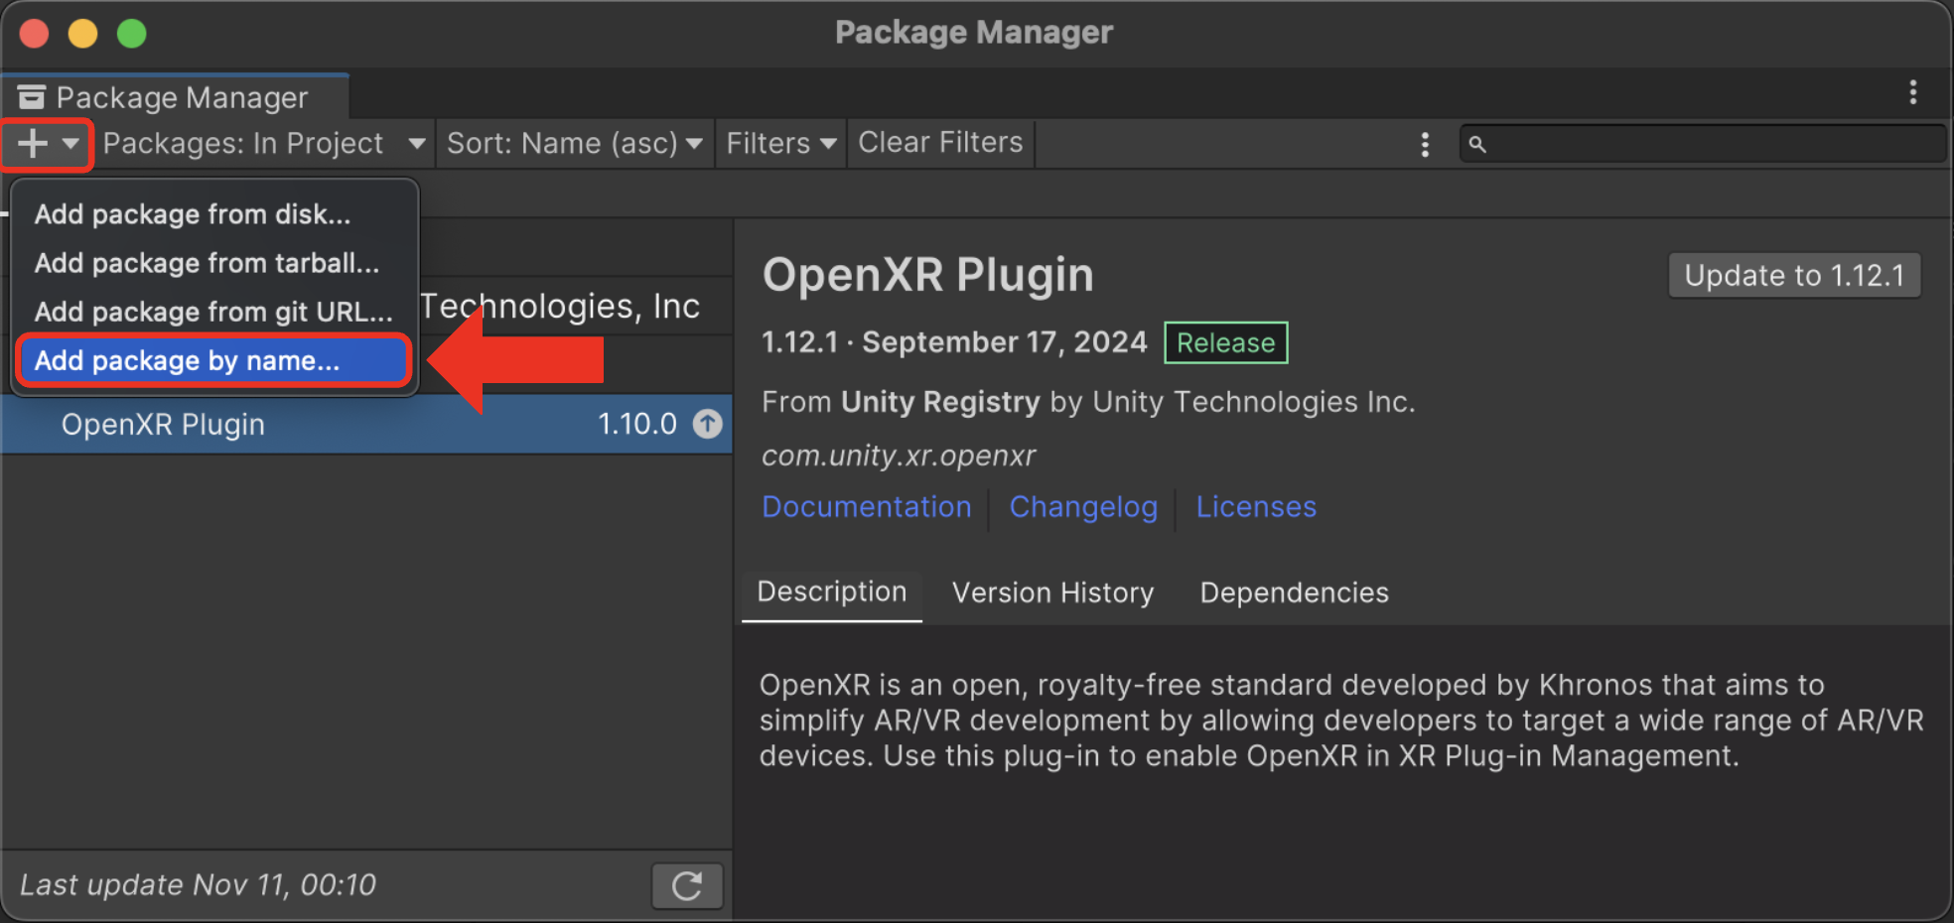This screenshot has width=1954, height=923.
Task: Select Add package by name menu item
Action: tap(212, 360)
